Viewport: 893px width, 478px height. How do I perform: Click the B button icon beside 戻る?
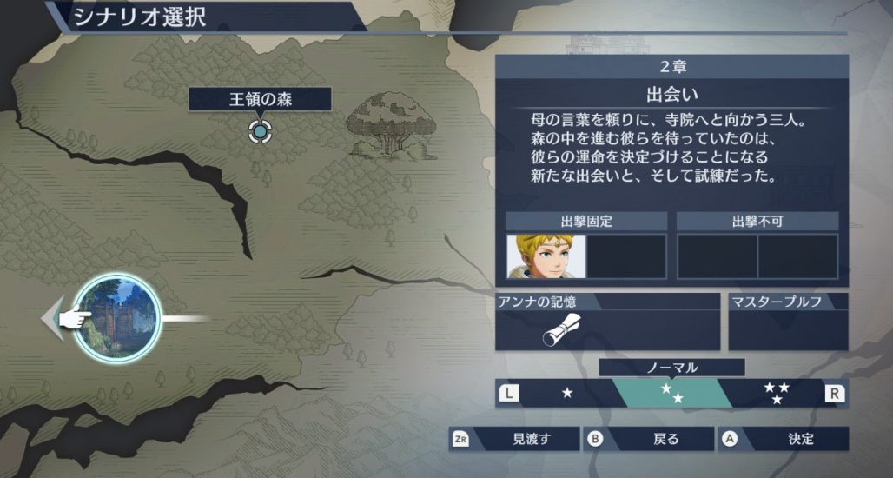click(595, 439)
